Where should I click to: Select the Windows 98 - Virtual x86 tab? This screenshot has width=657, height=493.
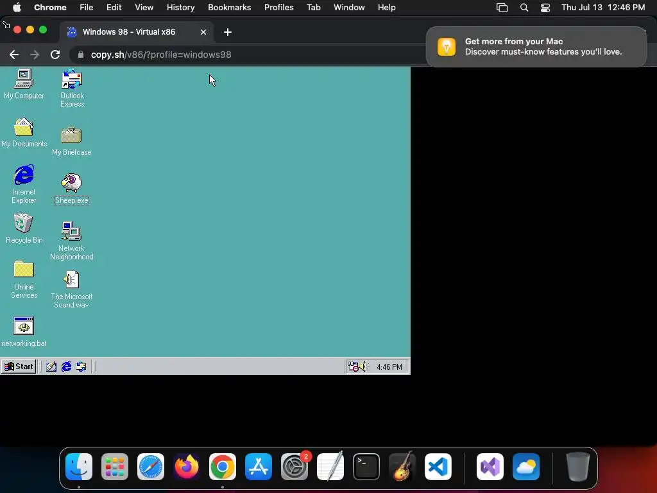(x=137, y=32)
